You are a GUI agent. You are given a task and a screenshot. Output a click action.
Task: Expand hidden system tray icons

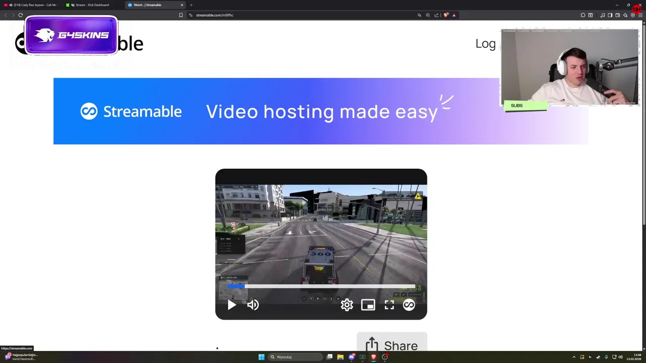(x=574, y=357)
